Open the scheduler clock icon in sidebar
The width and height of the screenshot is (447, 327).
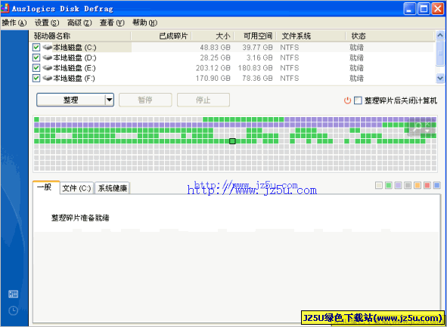(13, 310)
